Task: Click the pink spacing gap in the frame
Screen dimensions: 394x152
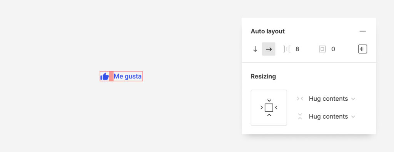Action: pyautogui.click(x=111, y=76)
